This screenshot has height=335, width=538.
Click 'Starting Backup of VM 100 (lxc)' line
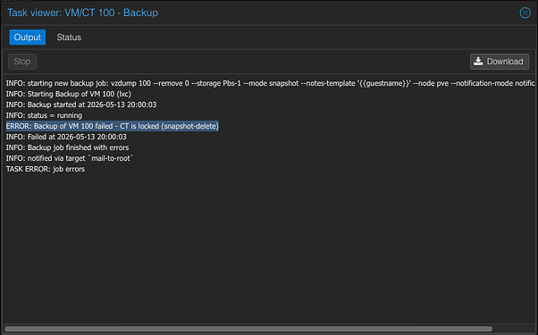(69, 94)
